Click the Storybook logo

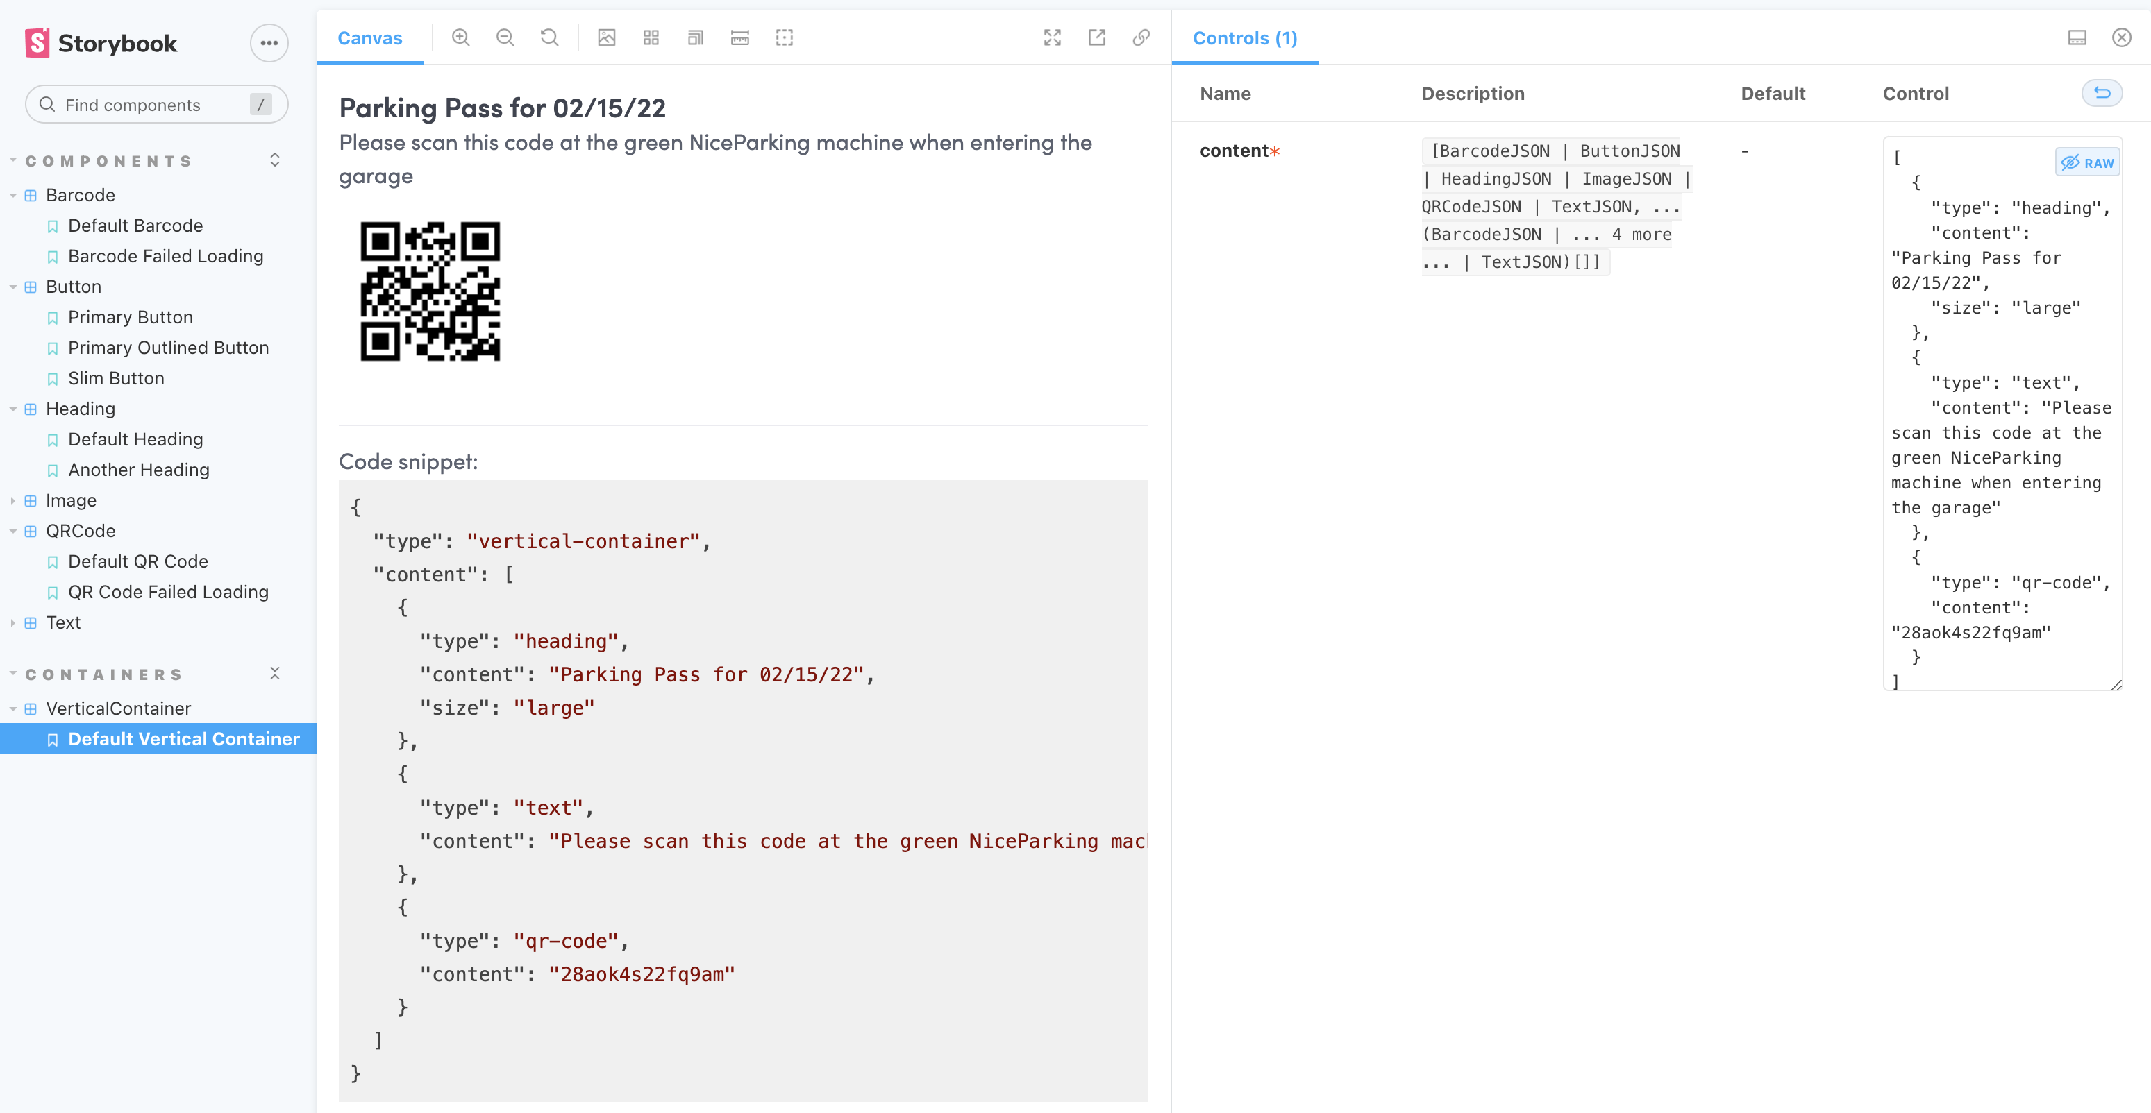point(102,44)
